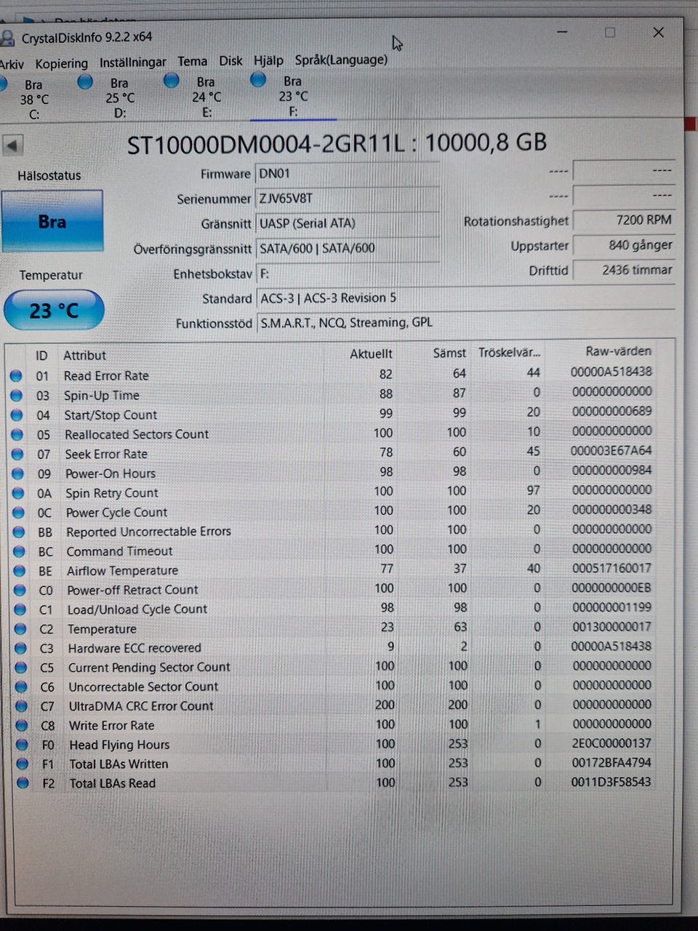Click the Aktuellt column header
The image size is (698, 931).
pos(371,353)
